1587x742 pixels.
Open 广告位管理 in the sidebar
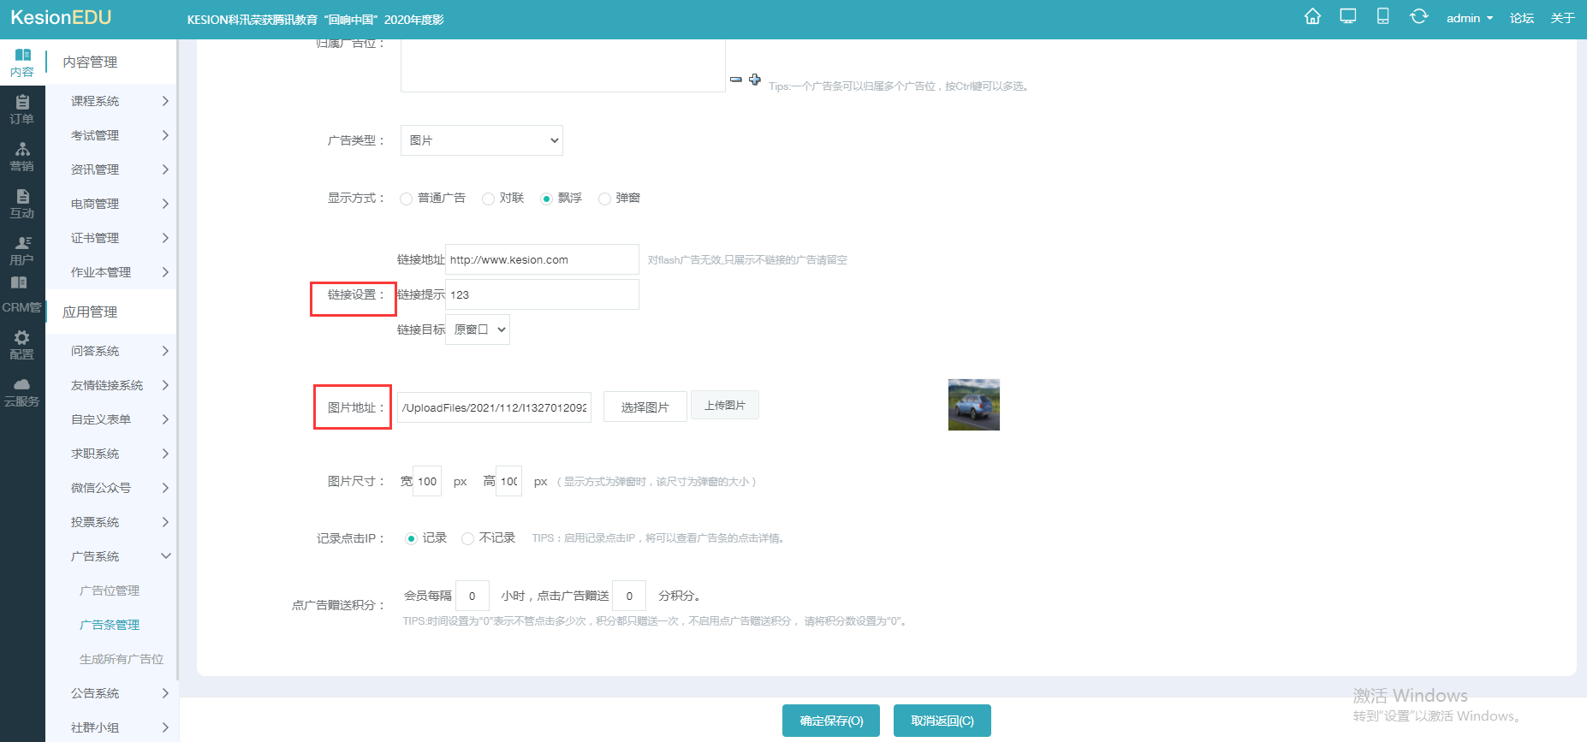110,591
